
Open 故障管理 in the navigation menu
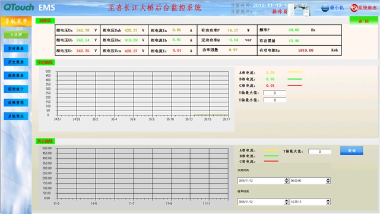point(16,103)
